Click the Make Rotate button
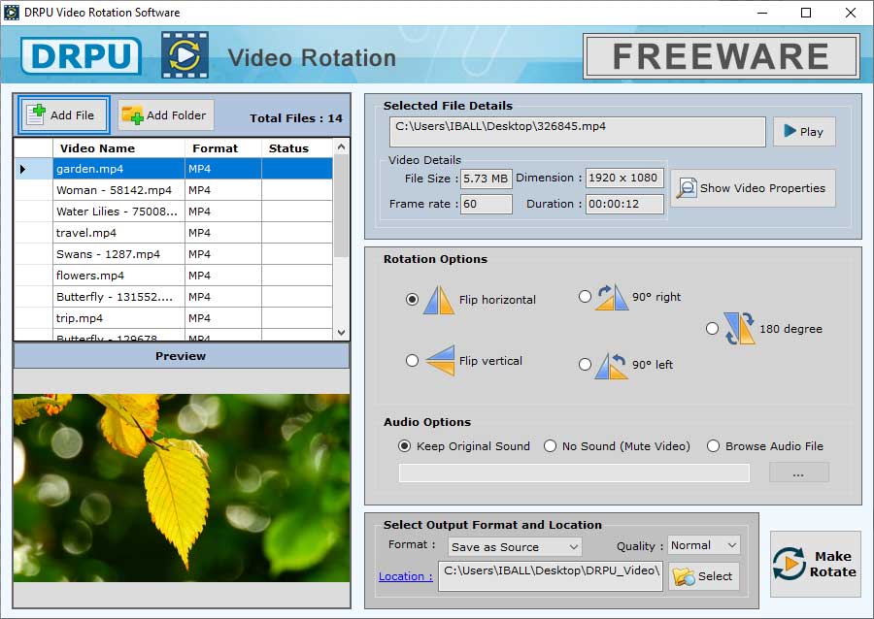Screen dimensions: 874x619 pos(816,564)
